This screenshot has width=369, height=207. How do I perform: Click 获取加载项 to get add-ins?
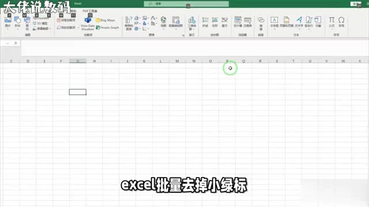(x=66, y=21)
